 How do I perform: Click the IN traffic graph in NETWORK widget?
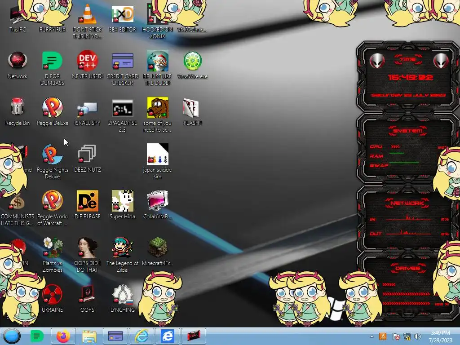pyautogui.click(x=408, y=218)
